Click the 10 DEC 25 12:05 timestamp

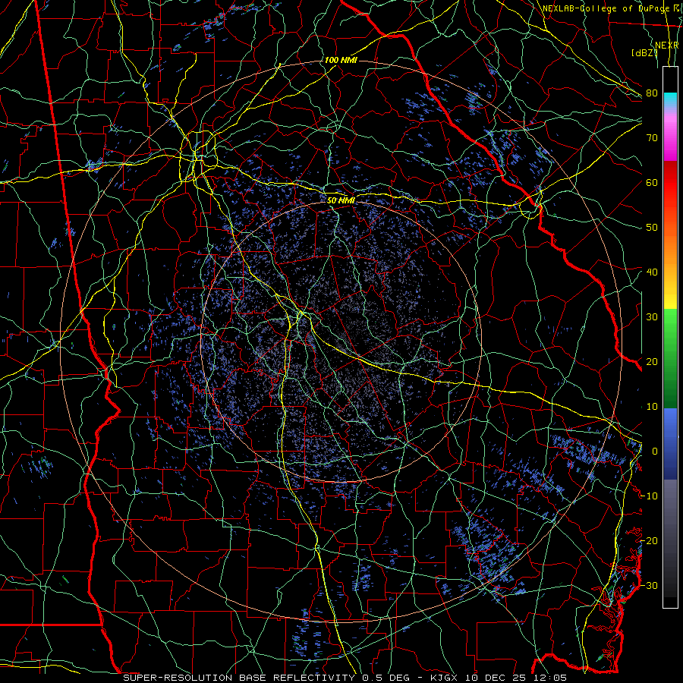[x=516, y=678]
